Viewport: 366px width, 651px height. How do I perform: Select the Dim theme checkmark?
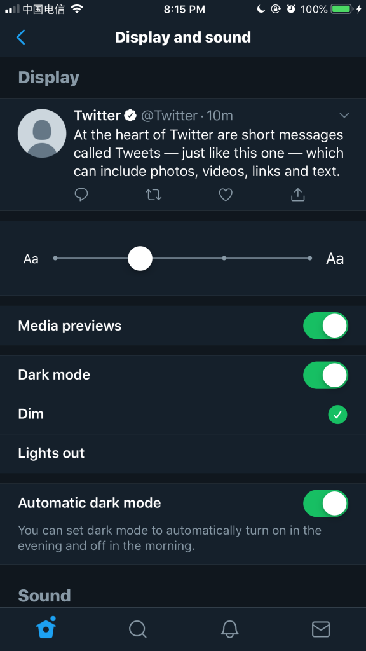pyautogui.click(x=338, y=415)
